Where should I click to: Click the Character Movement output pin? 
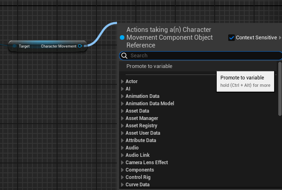pos(80,46)
